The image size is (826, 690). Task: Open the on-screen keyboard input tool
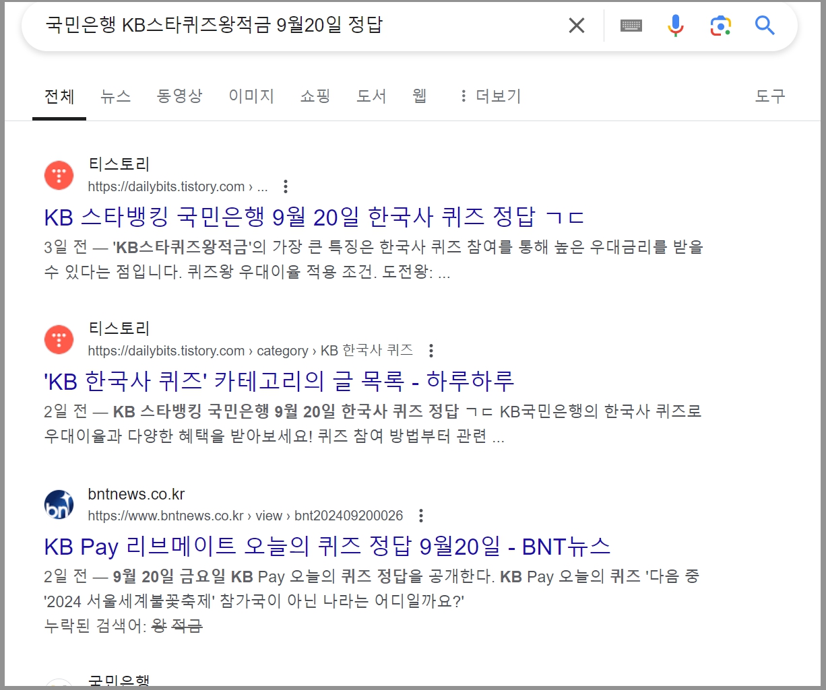click(x=631, y=26)
